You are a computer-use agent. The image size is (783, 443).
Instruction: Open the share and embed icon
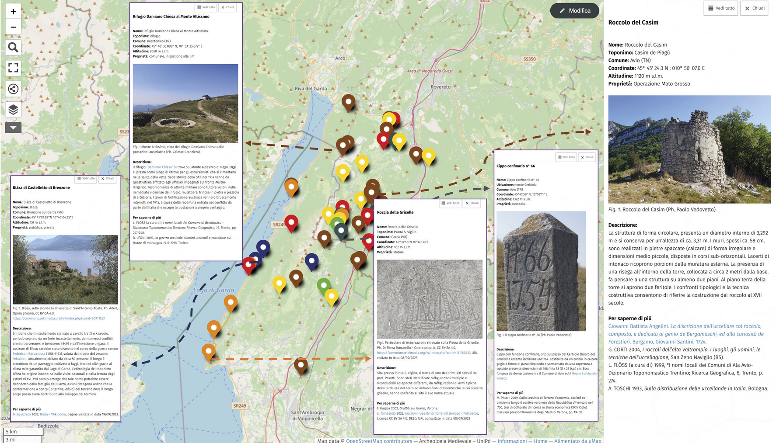point(13,89)
